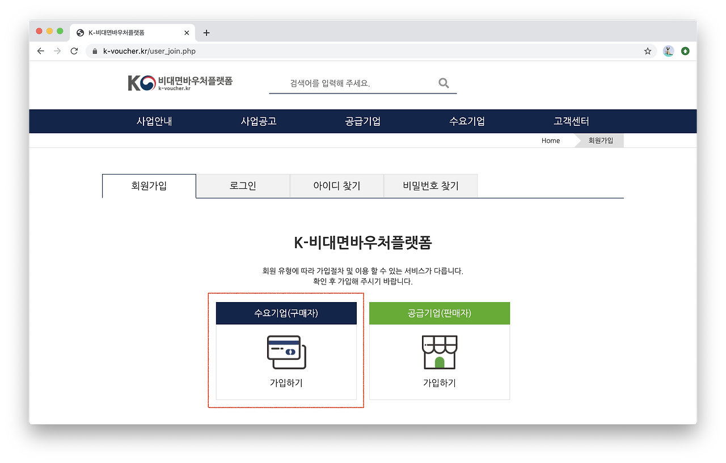Switch to the 비밀번호 찾기 tab
726x463 pixels.
[431, 186]
